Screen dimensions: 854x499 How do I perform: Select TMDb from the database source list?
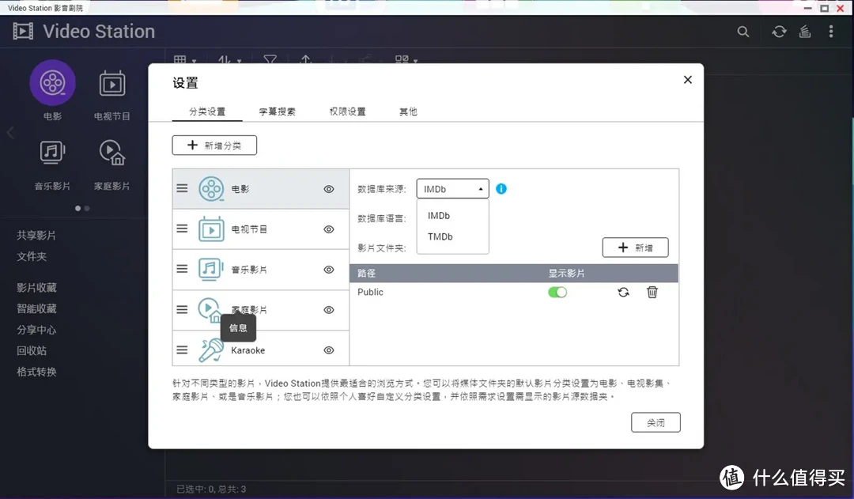point(440,236)
